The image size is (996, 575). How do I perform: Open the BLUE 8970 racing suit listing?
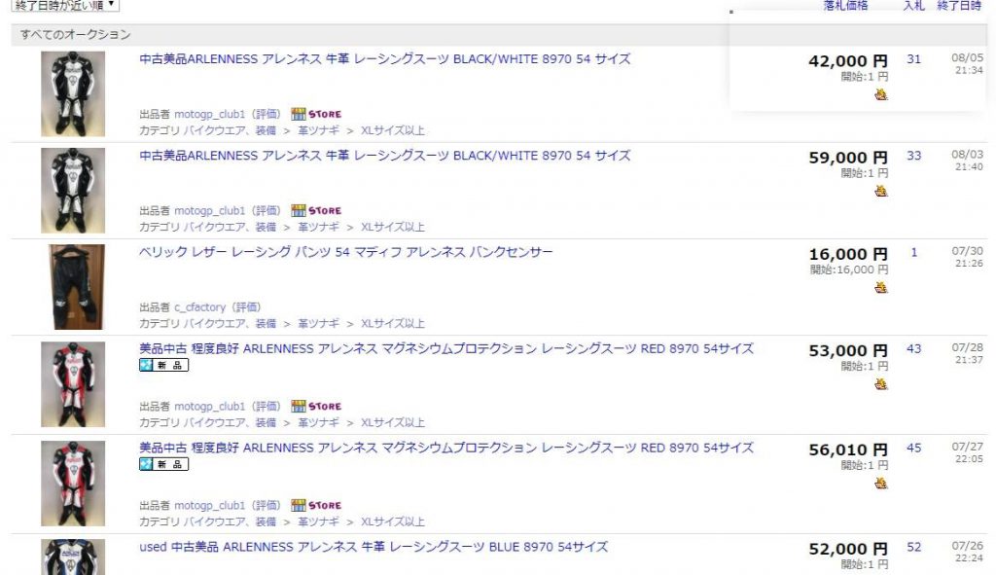pos(373,547)
